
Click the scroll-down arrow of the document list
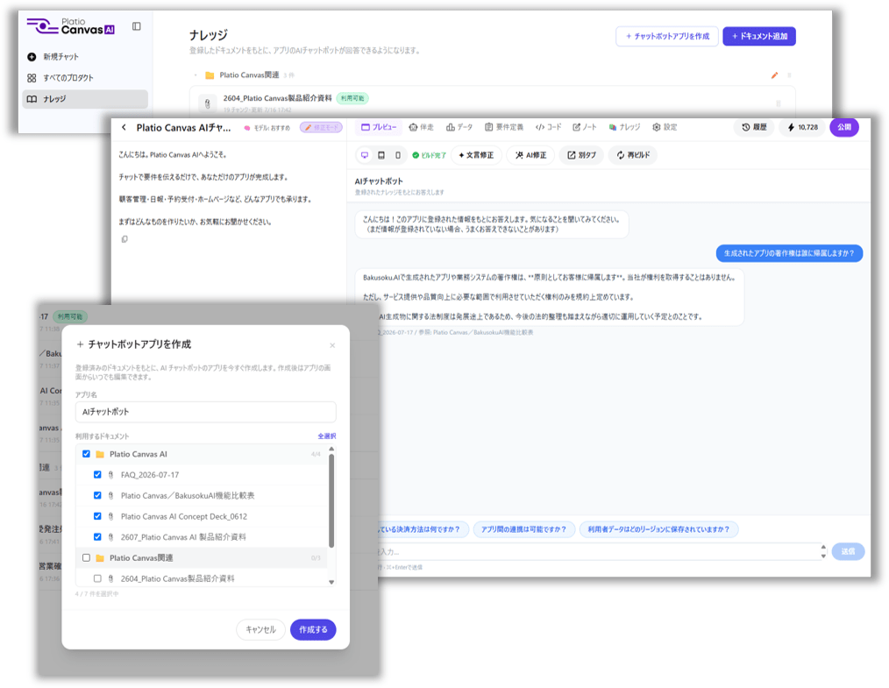pos(331,582)
